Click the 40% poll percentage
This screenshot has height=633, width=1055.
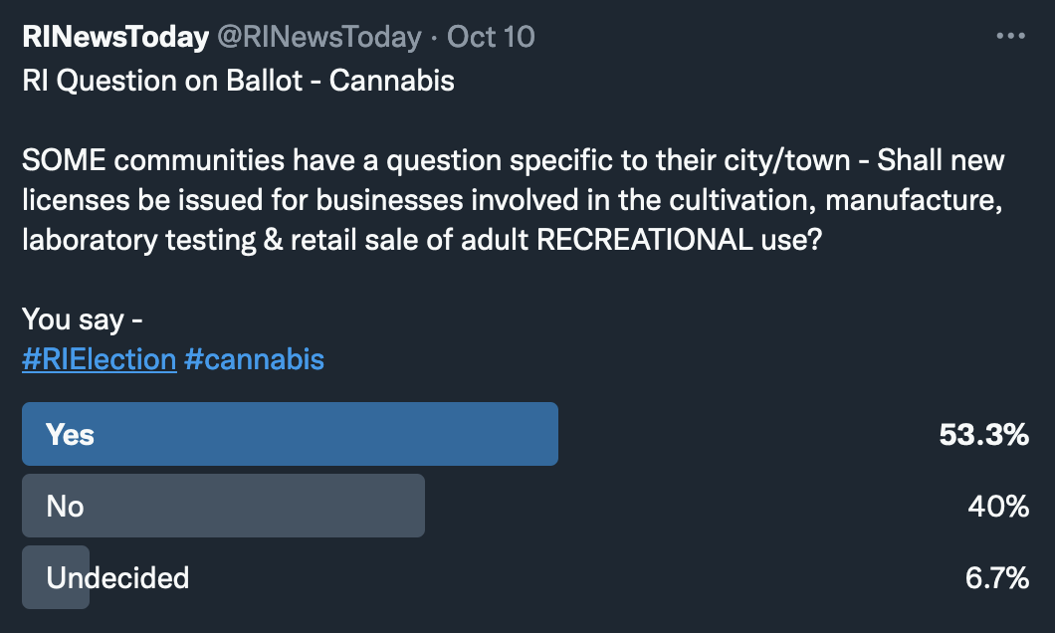[x=998, y=507]
